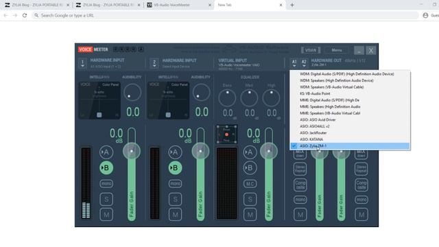Screen dimensions: 439x247
Task: Choose WDM: Digital Audio (S/PDIF) output
Action: [350, 74]
